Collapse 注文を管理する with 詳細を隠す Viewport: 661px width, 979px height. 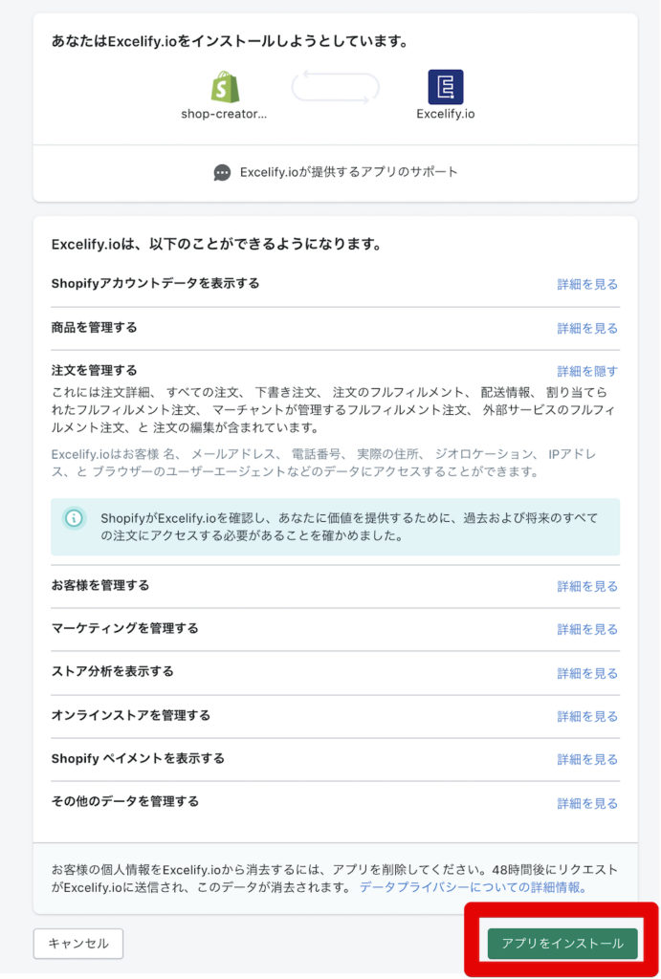(587, 372)
